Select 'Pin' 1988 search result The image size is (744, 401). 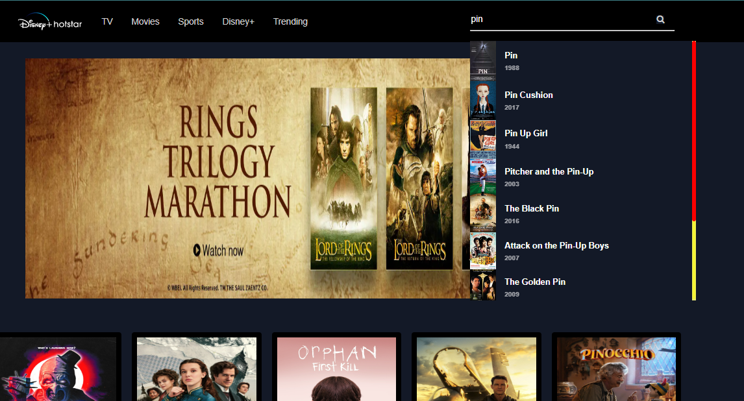point(581,61)
